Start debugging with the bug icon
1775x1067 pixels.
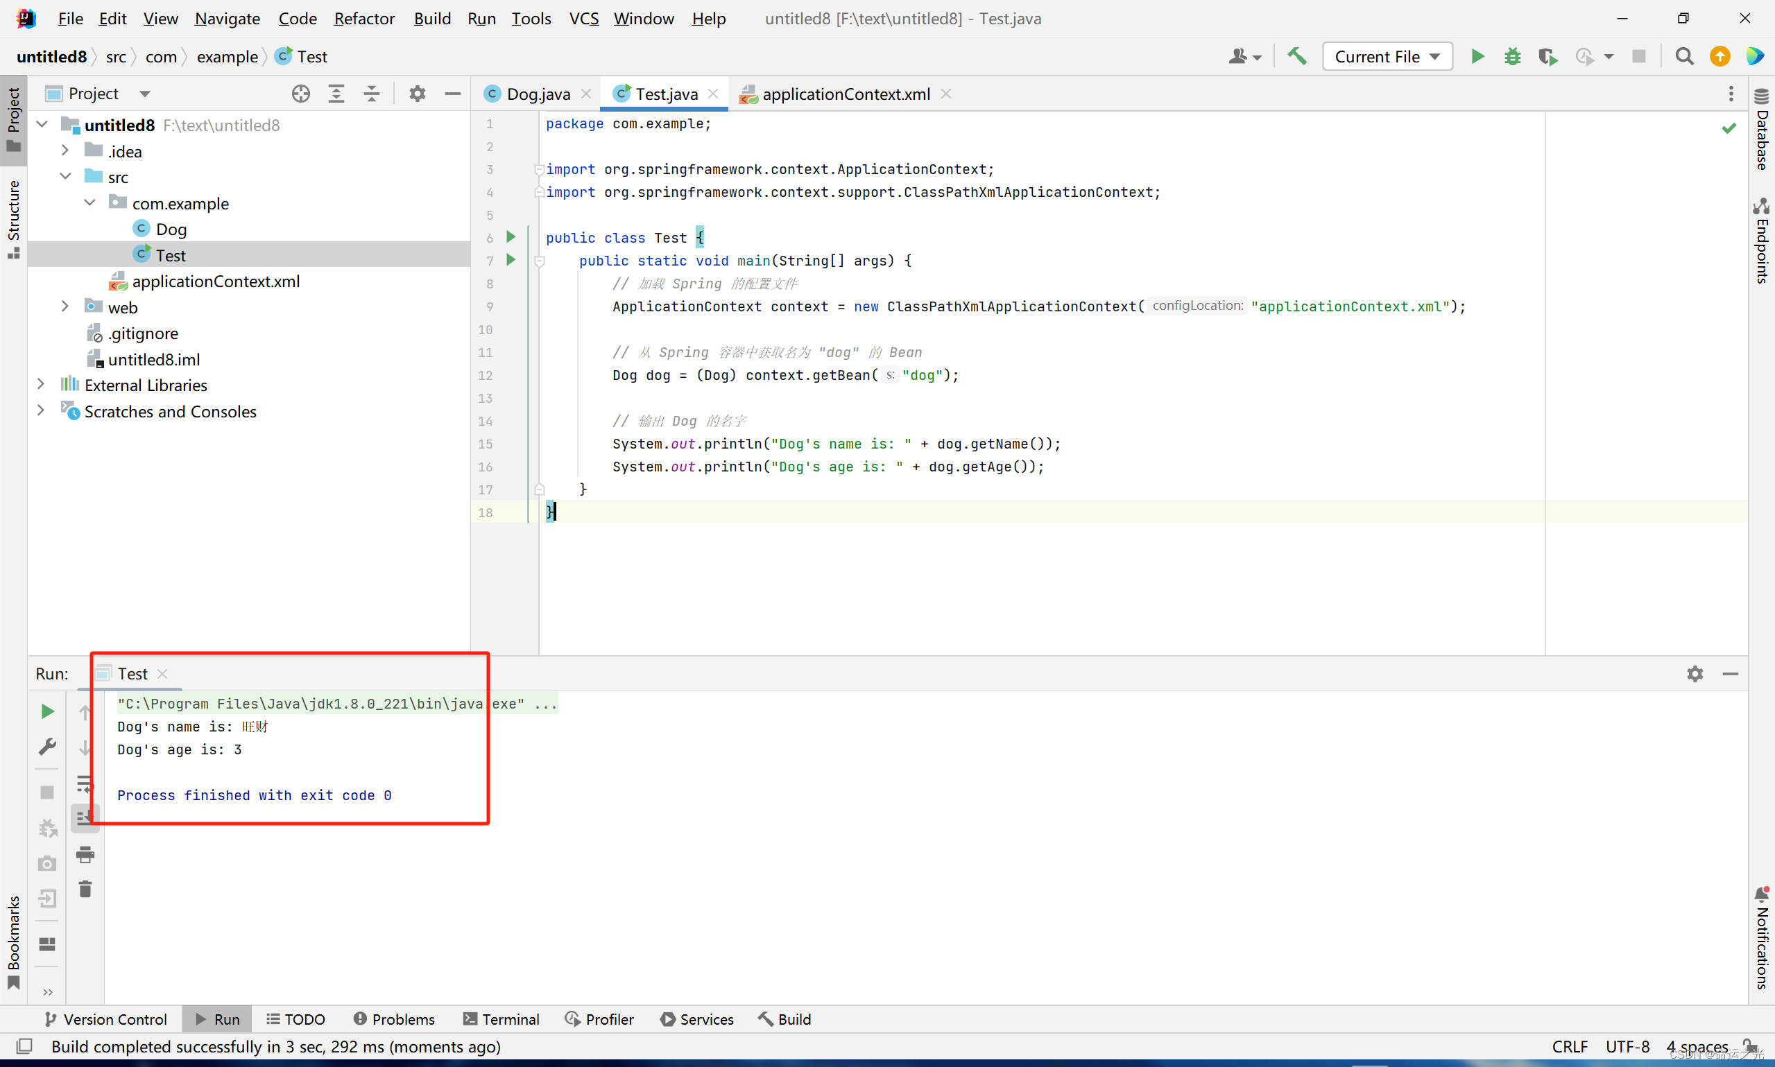(x=1513, y=56)
